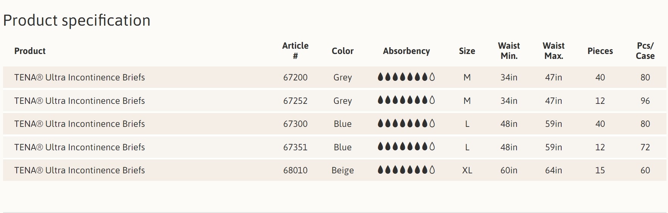The width and height of the screenshot is (668, 213).
Task: Select article number 67200
Action: tap(295, 77)
